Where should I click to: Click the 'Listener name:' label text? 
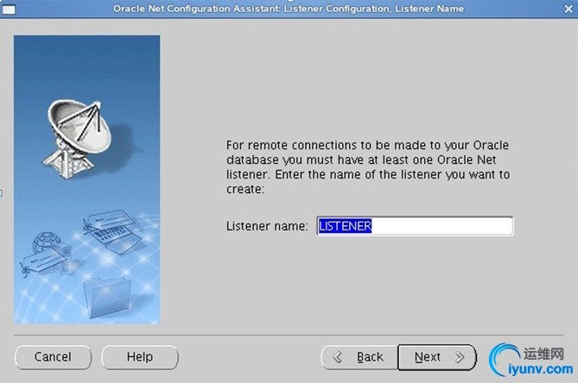(x=267, y=226)
